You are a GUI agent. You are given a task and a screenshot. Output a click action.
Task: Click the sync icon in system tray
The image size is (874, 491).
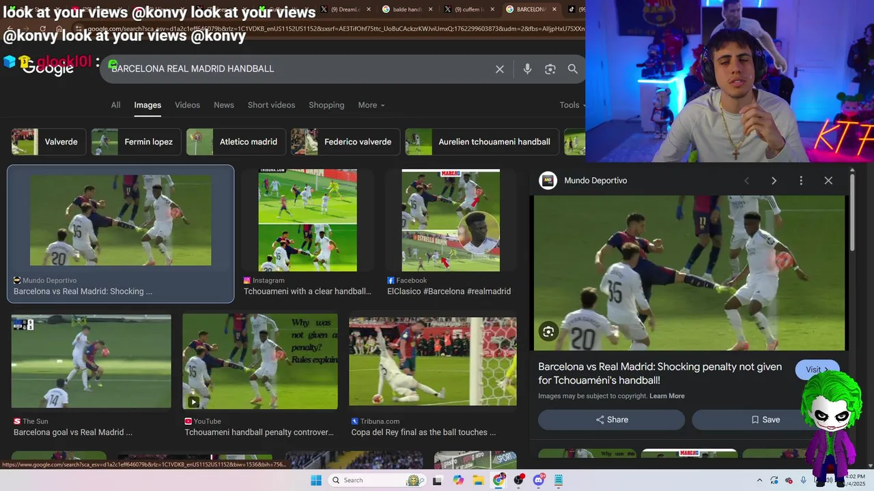(x=774, y=480)
